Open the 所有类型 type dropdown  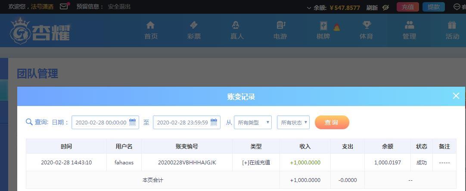pos(253,122)
